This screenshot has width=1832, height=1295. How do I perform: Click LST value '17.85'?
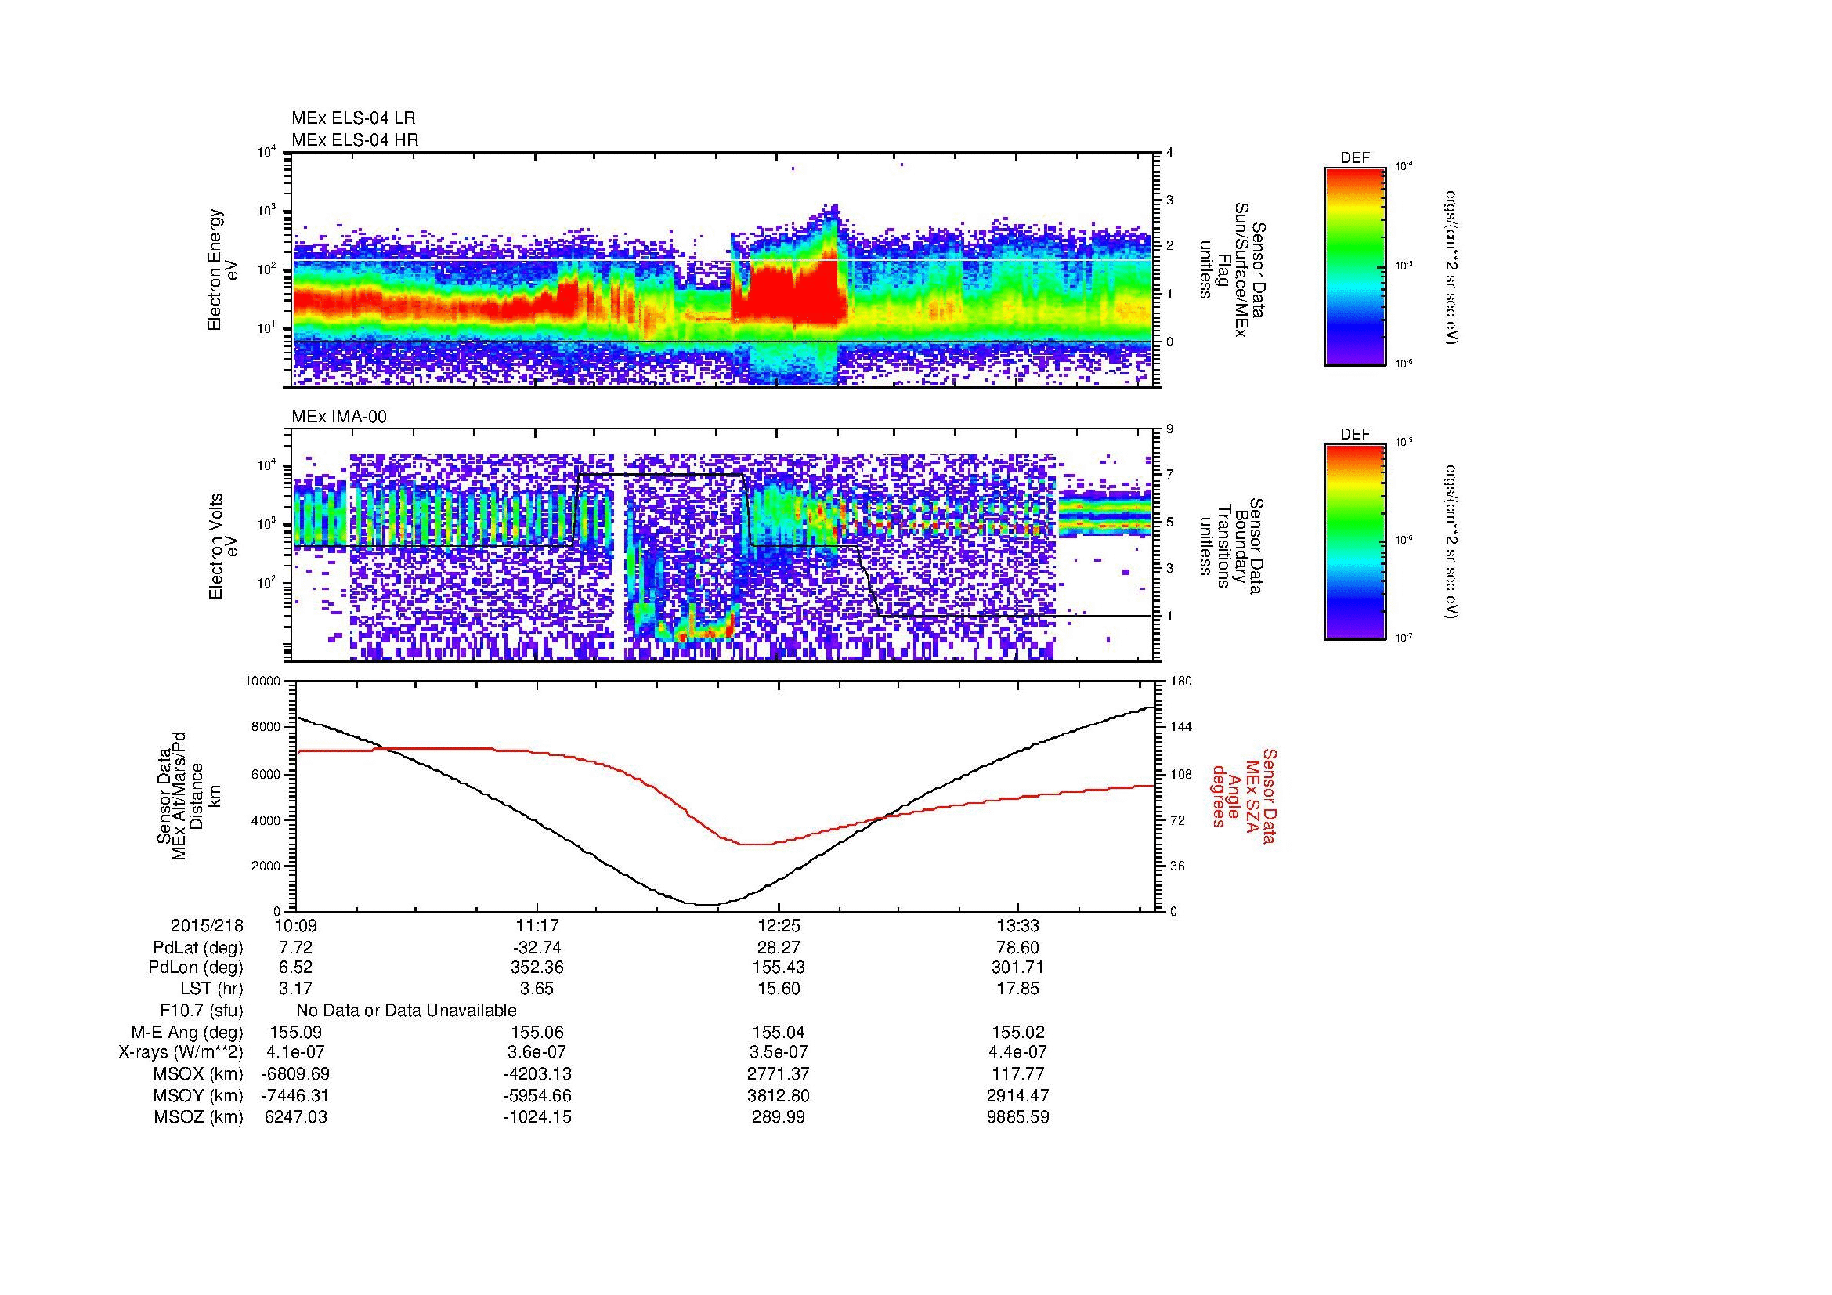1018,989
